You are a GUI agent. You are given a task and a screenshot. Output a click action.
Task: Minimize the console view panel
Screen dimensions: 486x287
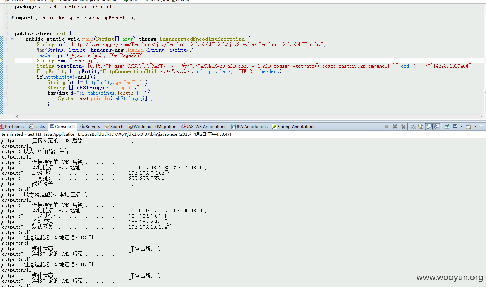pos(482,126)
